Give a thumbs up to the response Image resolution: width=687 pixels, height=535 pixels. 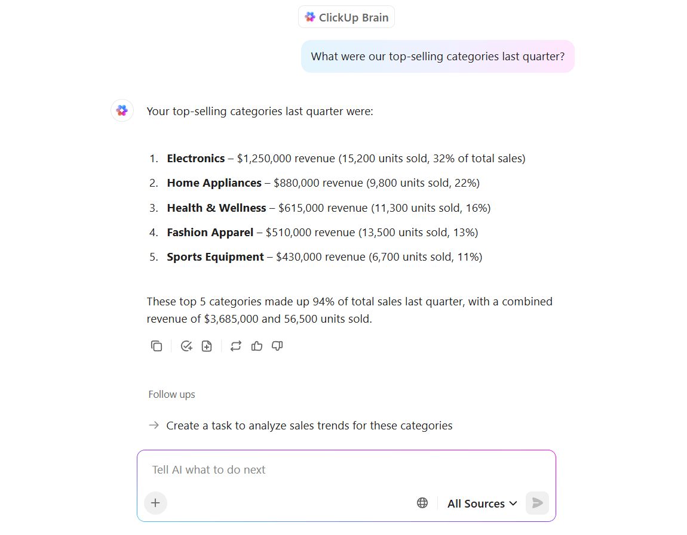point(257,346)
